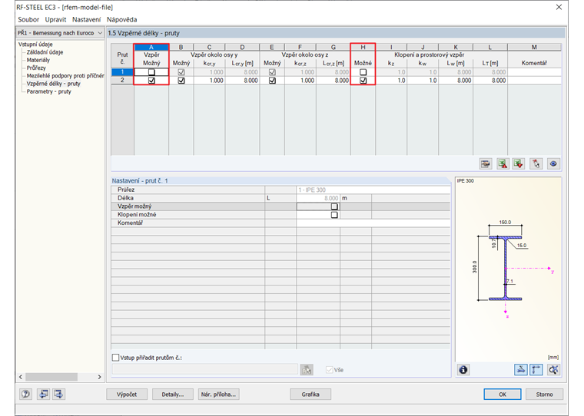Click the eye view mode icon
Viewport: 584px width, 416px height.
[553, 163]
